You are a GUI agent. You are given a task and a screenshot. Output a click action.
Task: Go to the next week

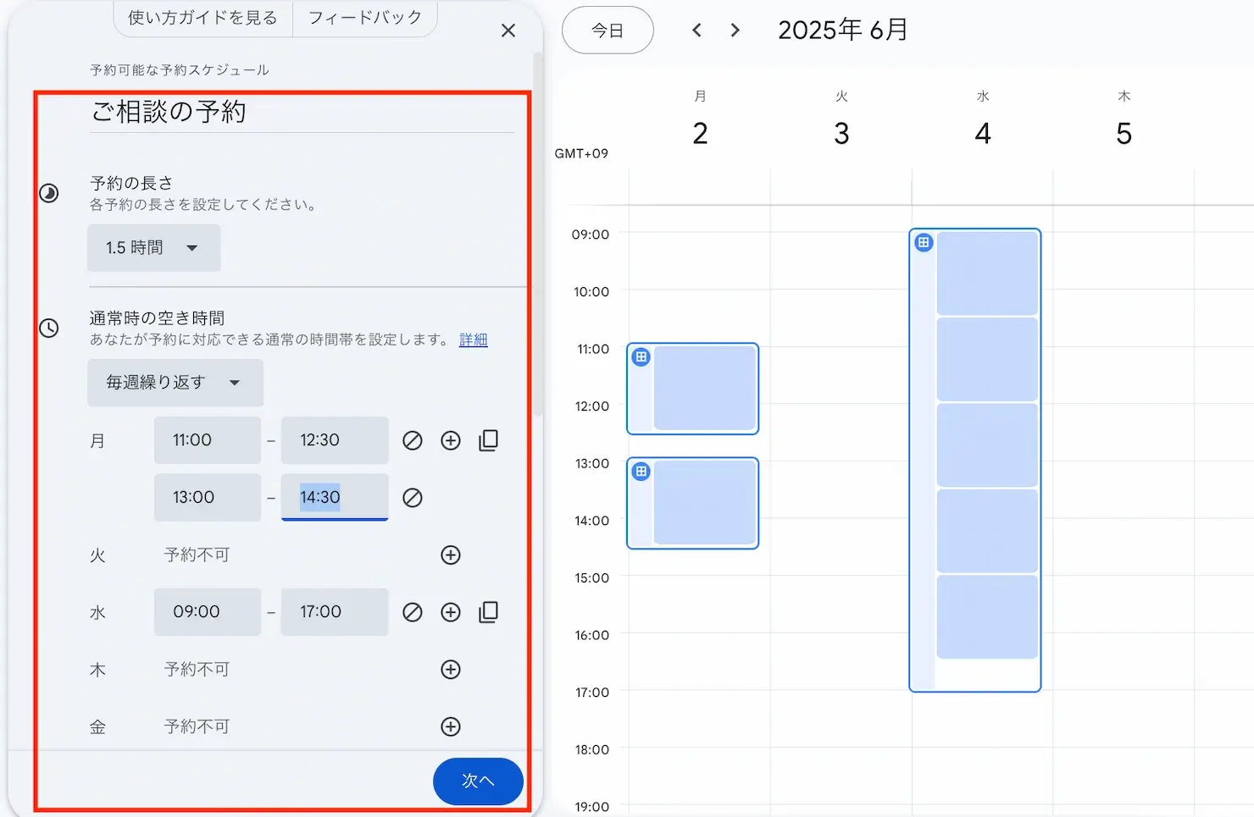(x=735, y=30)
